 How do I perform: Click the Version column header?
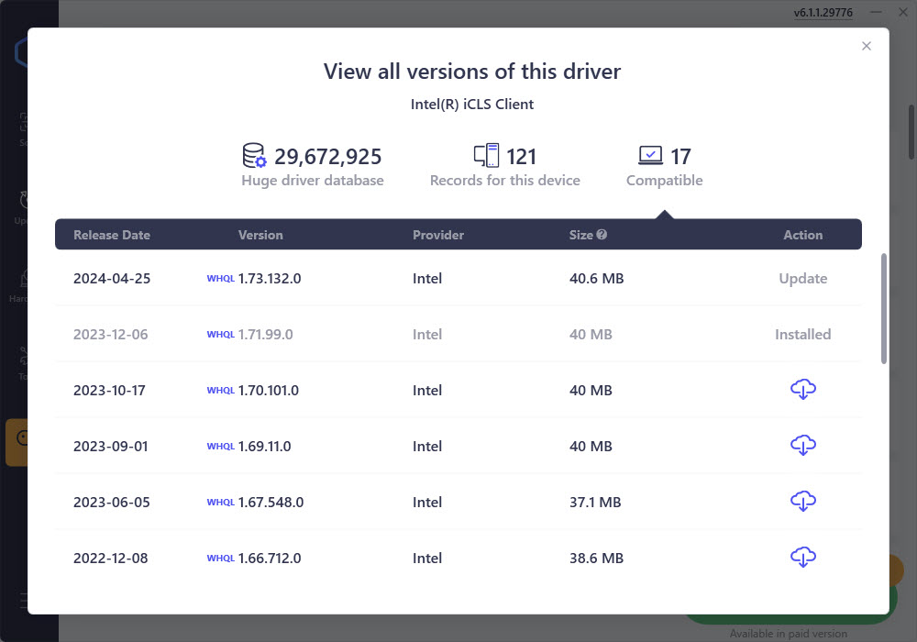[260, 235]
